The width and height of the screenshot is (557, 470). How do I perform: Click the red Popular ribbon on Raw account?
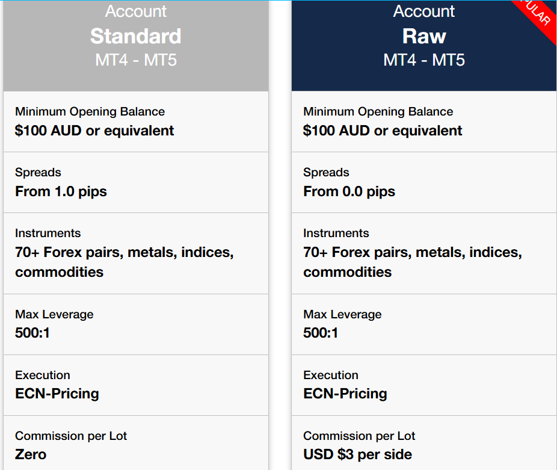click(538, 17)
